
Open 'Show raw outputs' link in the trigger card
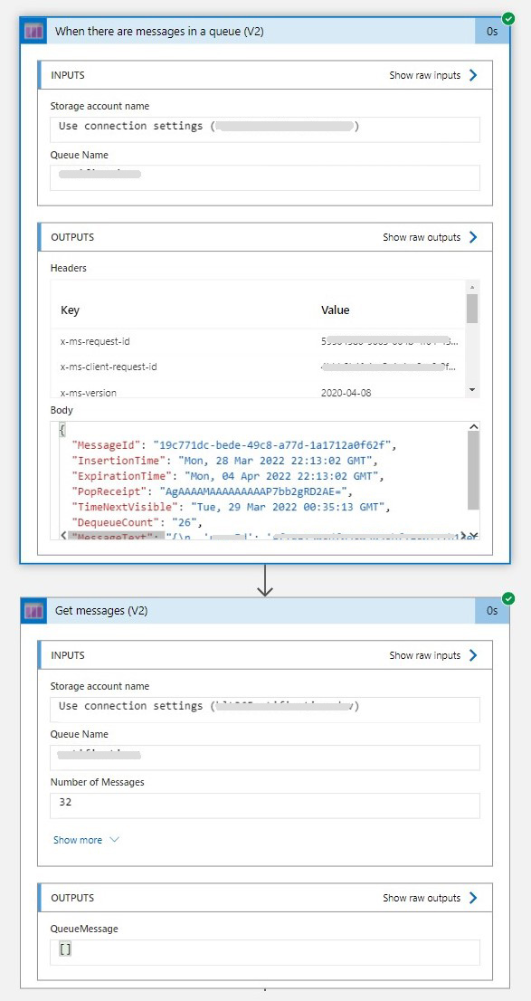pyautogui.click(x=422, y=237)
